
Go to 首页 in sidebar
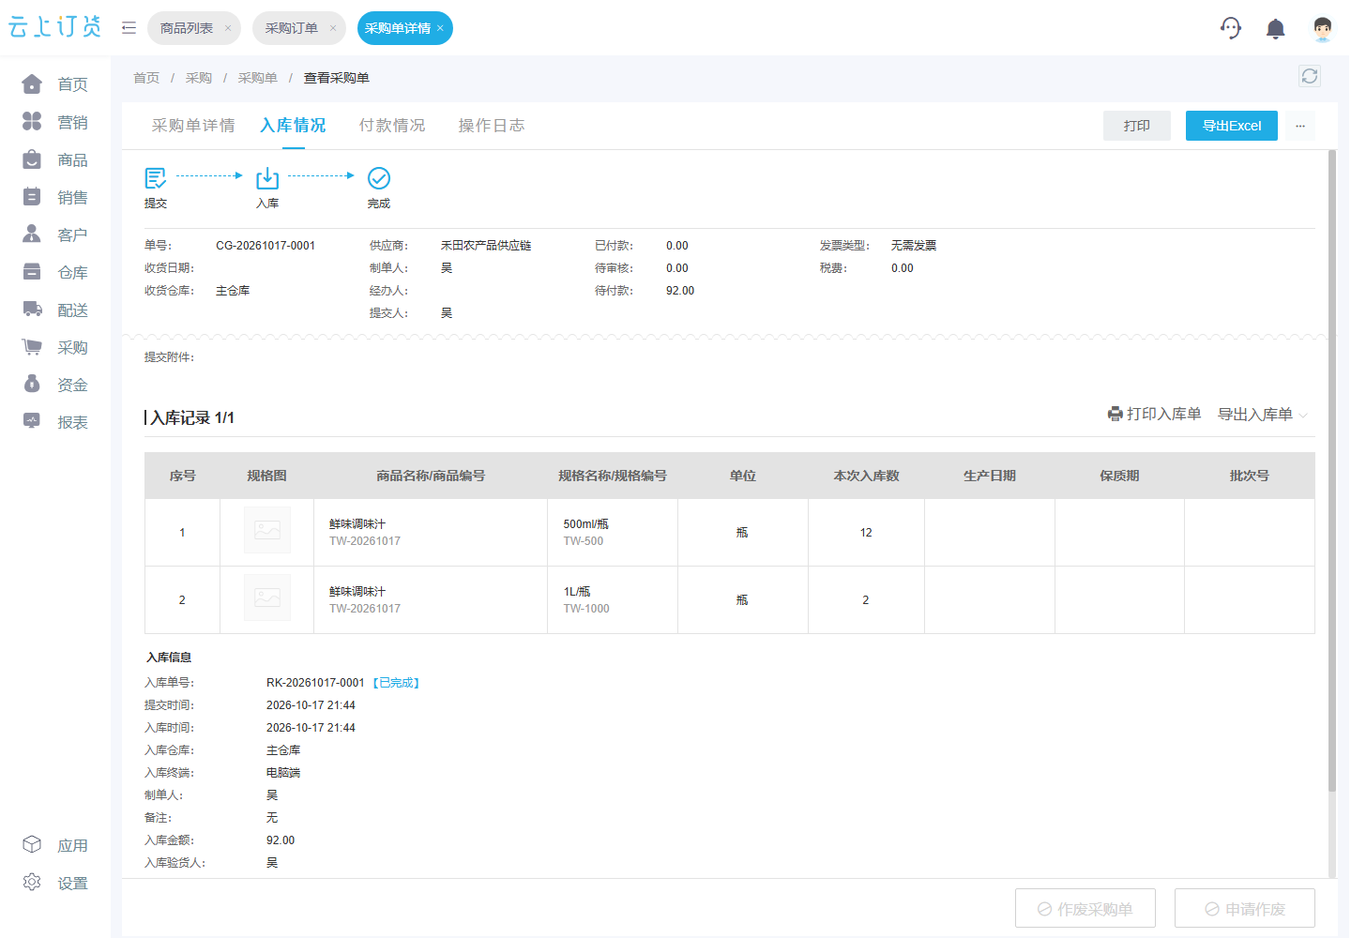[x=55, y=84]
